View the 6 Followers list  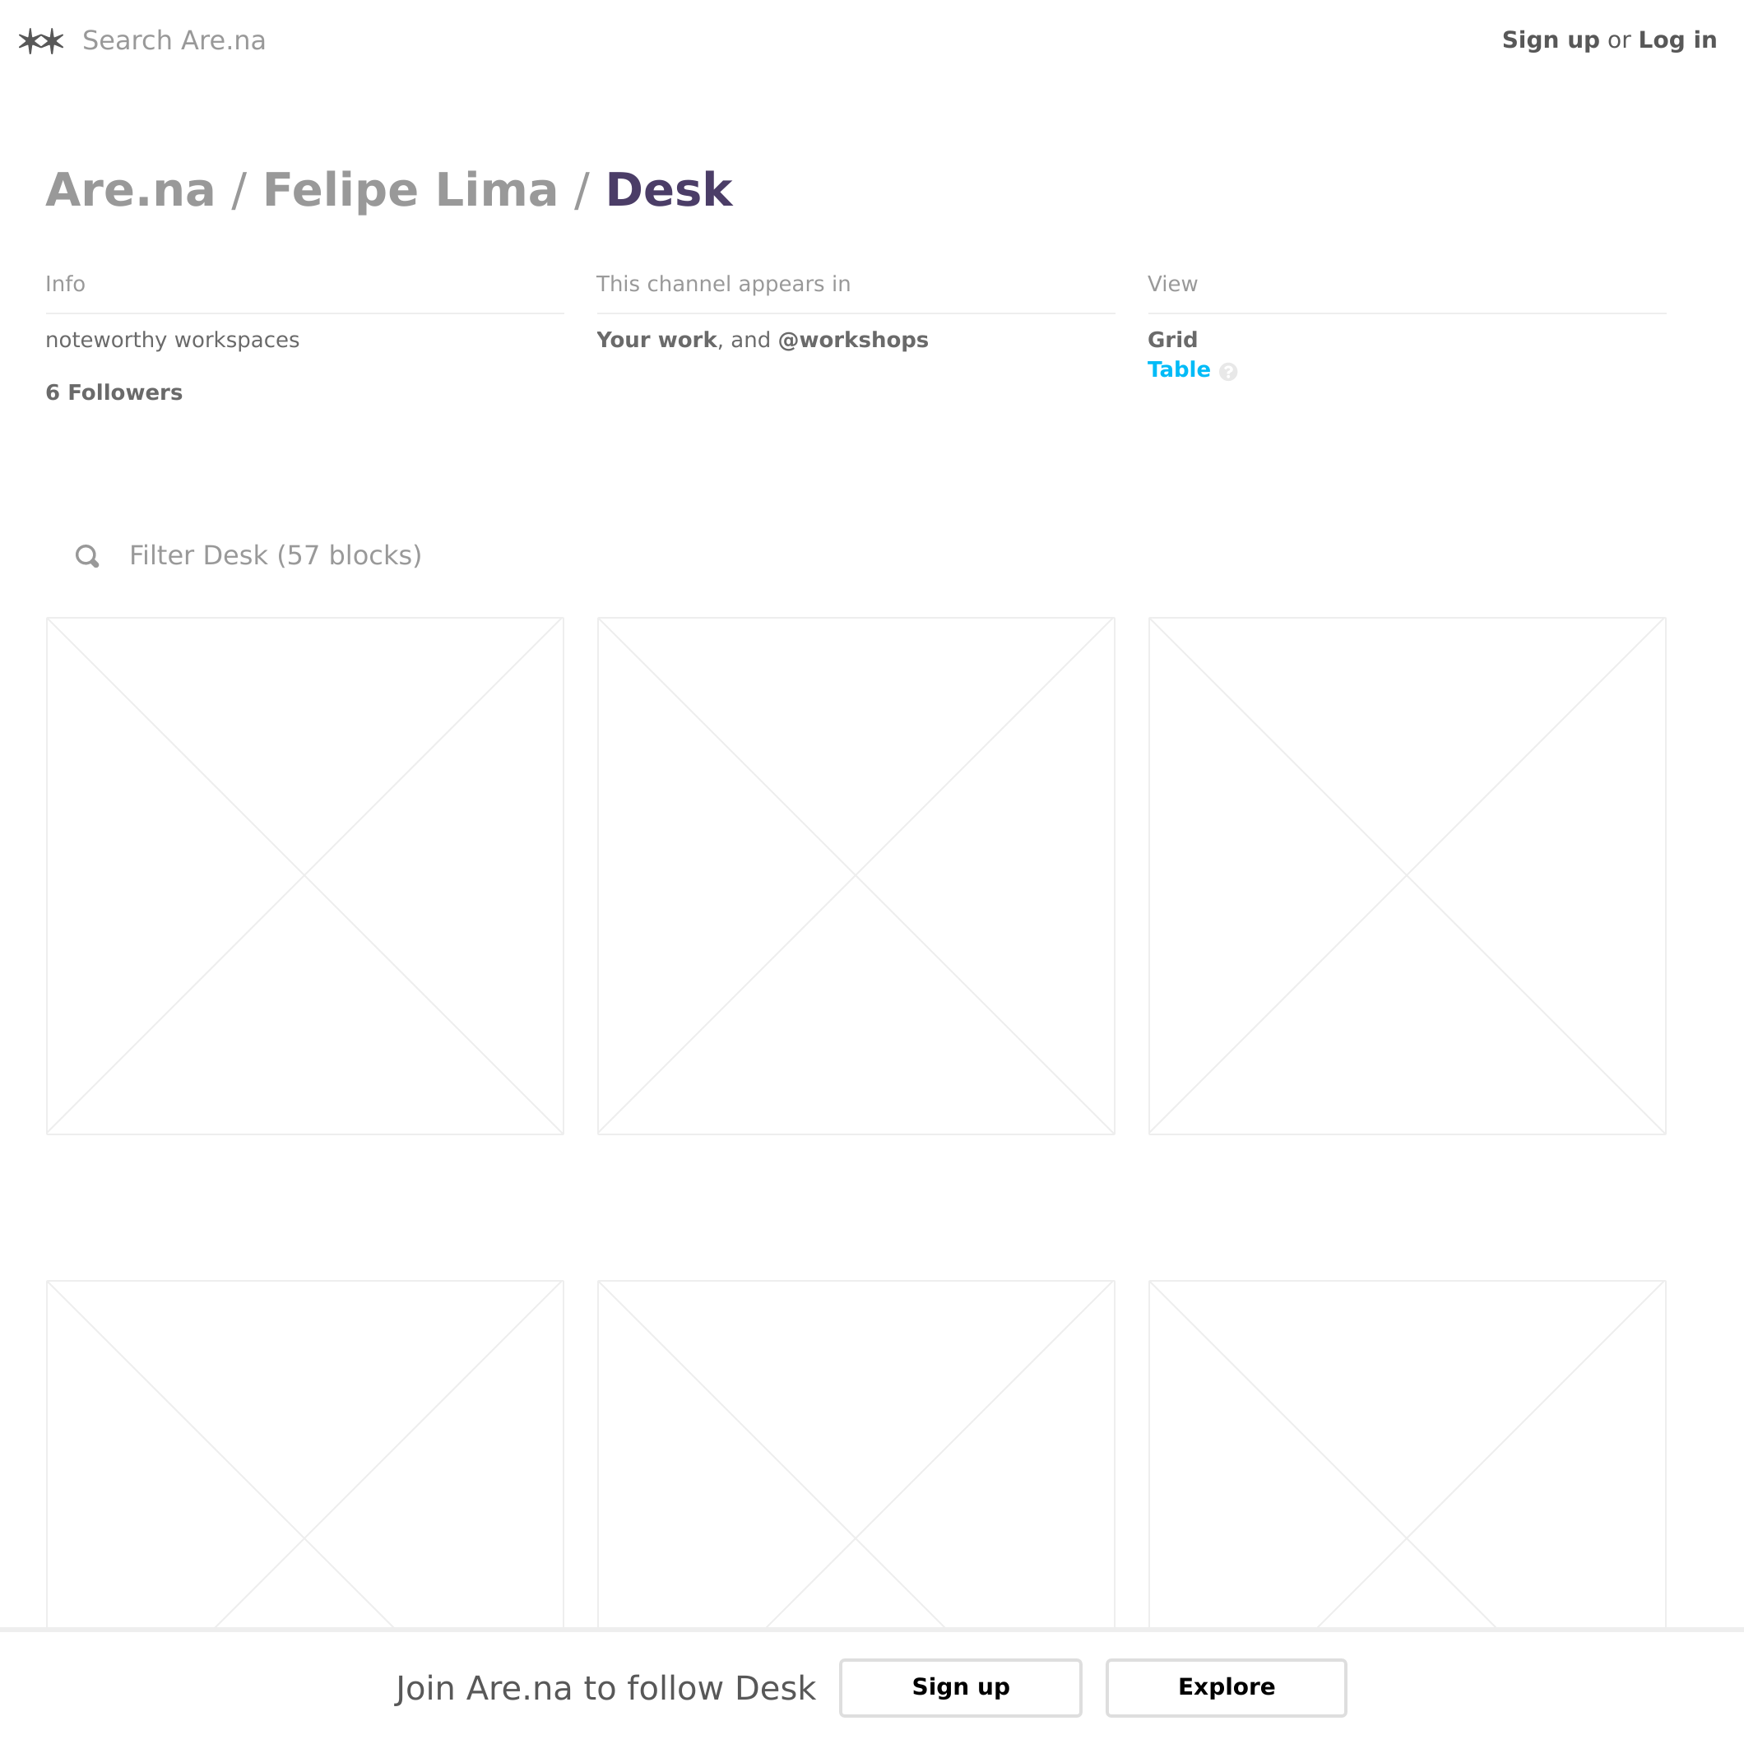114,392
